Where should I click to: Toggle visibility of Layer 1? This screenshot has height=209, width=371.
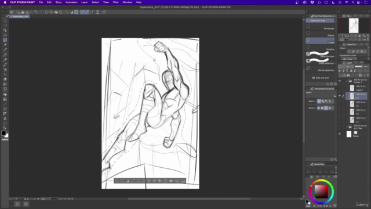pyautogui.click(x=340, y=88)
